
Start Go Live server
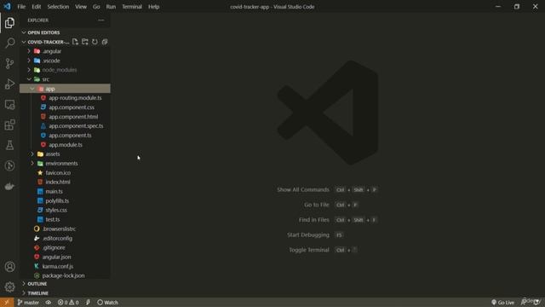click(x=503, y=303)
